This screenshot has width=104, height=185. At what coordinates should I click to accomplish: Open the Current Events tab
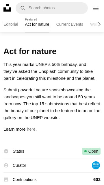pos(70,24)
